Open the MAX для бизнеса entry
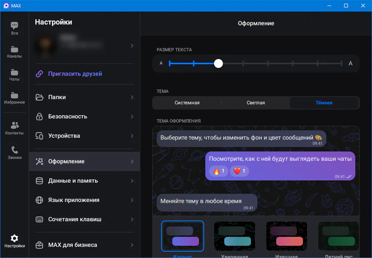 click(84, 245)
